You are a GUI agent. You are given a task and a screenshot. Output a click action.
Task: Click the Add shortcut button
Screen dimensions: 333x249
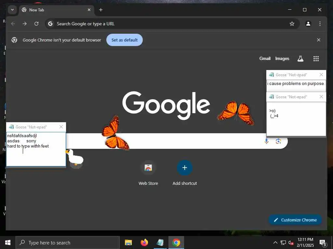[185, 173]
